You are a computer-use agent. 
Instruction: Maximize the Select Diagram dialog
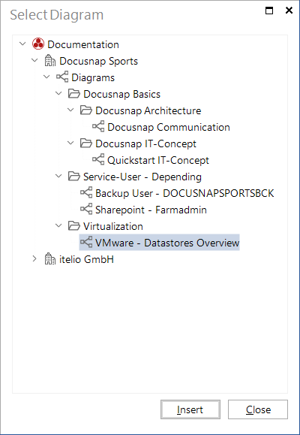[x=269, y=11]
